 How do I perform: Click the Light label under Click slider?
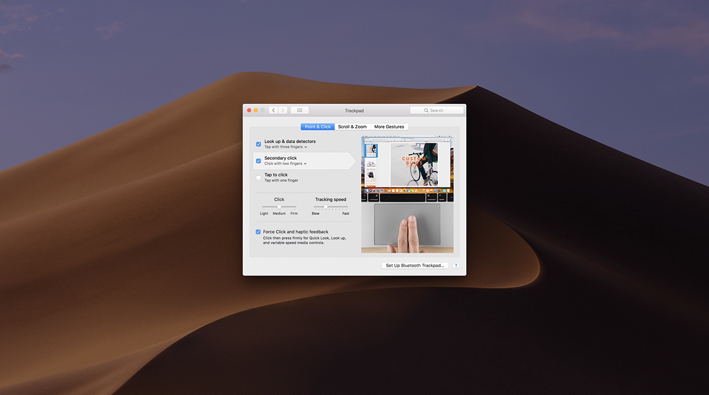(x=264, y=213)
